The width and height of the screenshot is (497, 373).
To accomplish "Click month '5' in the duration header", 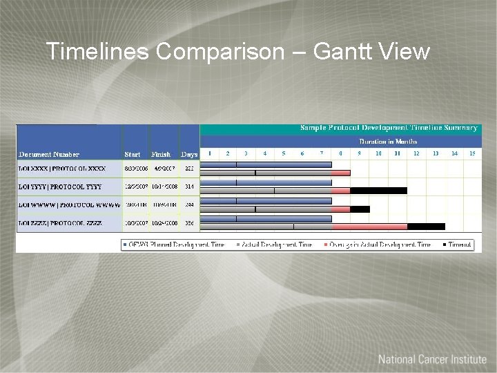I will [284, 153].
